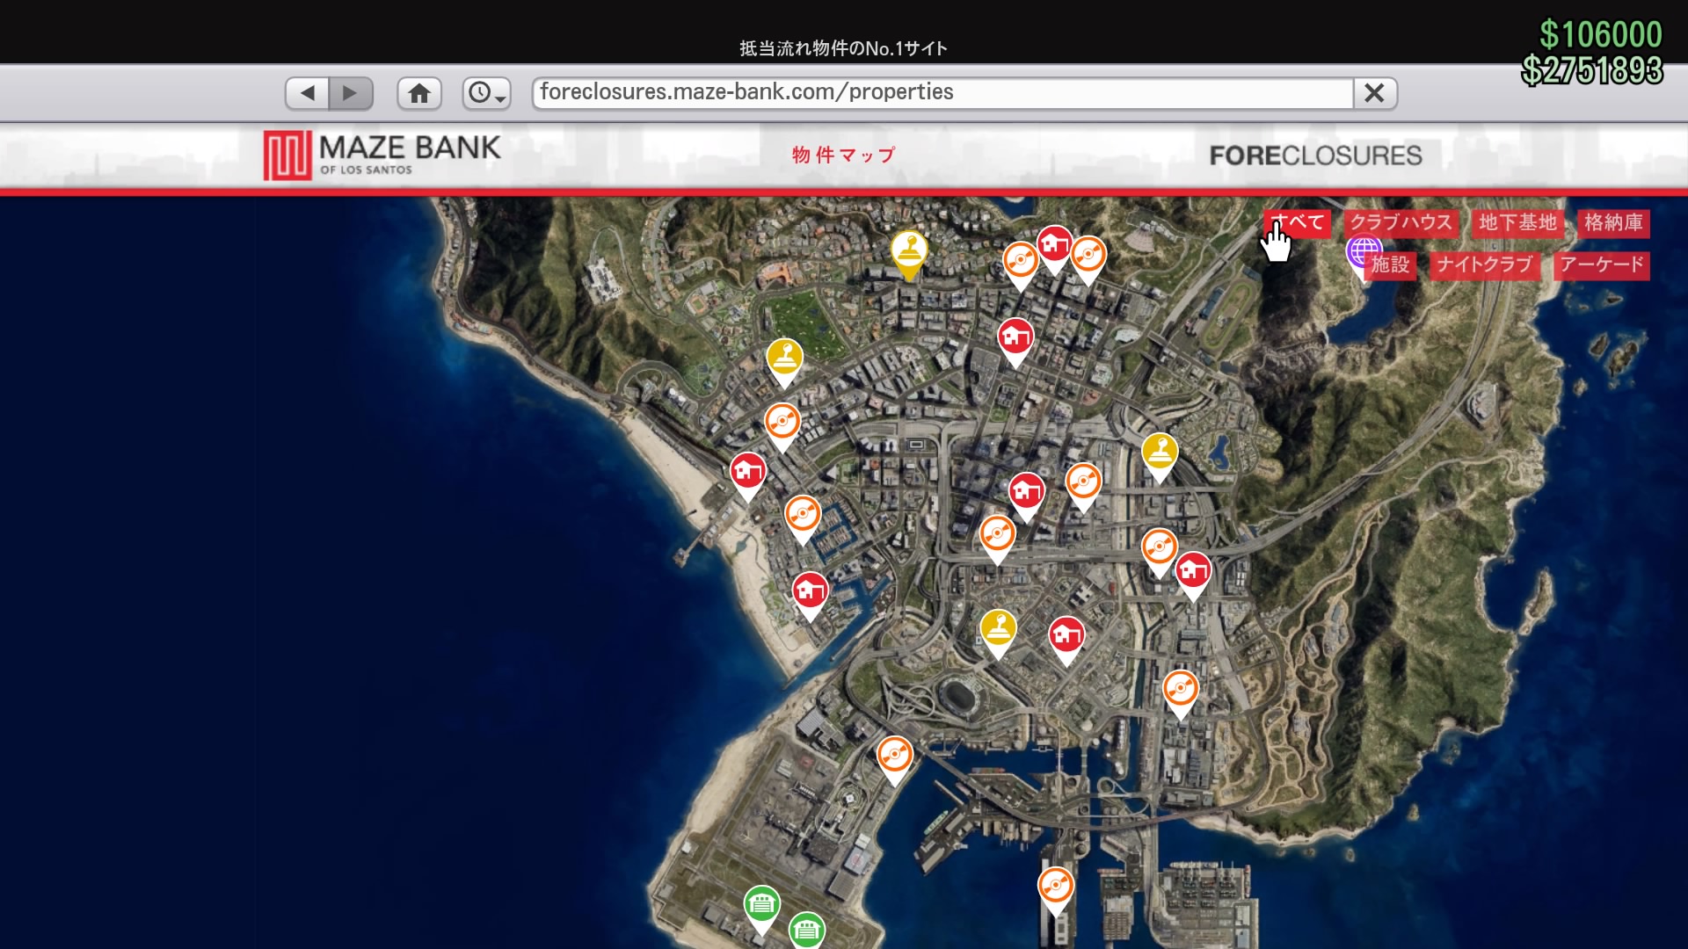Click the browser back arrow

tap(307, 93)
